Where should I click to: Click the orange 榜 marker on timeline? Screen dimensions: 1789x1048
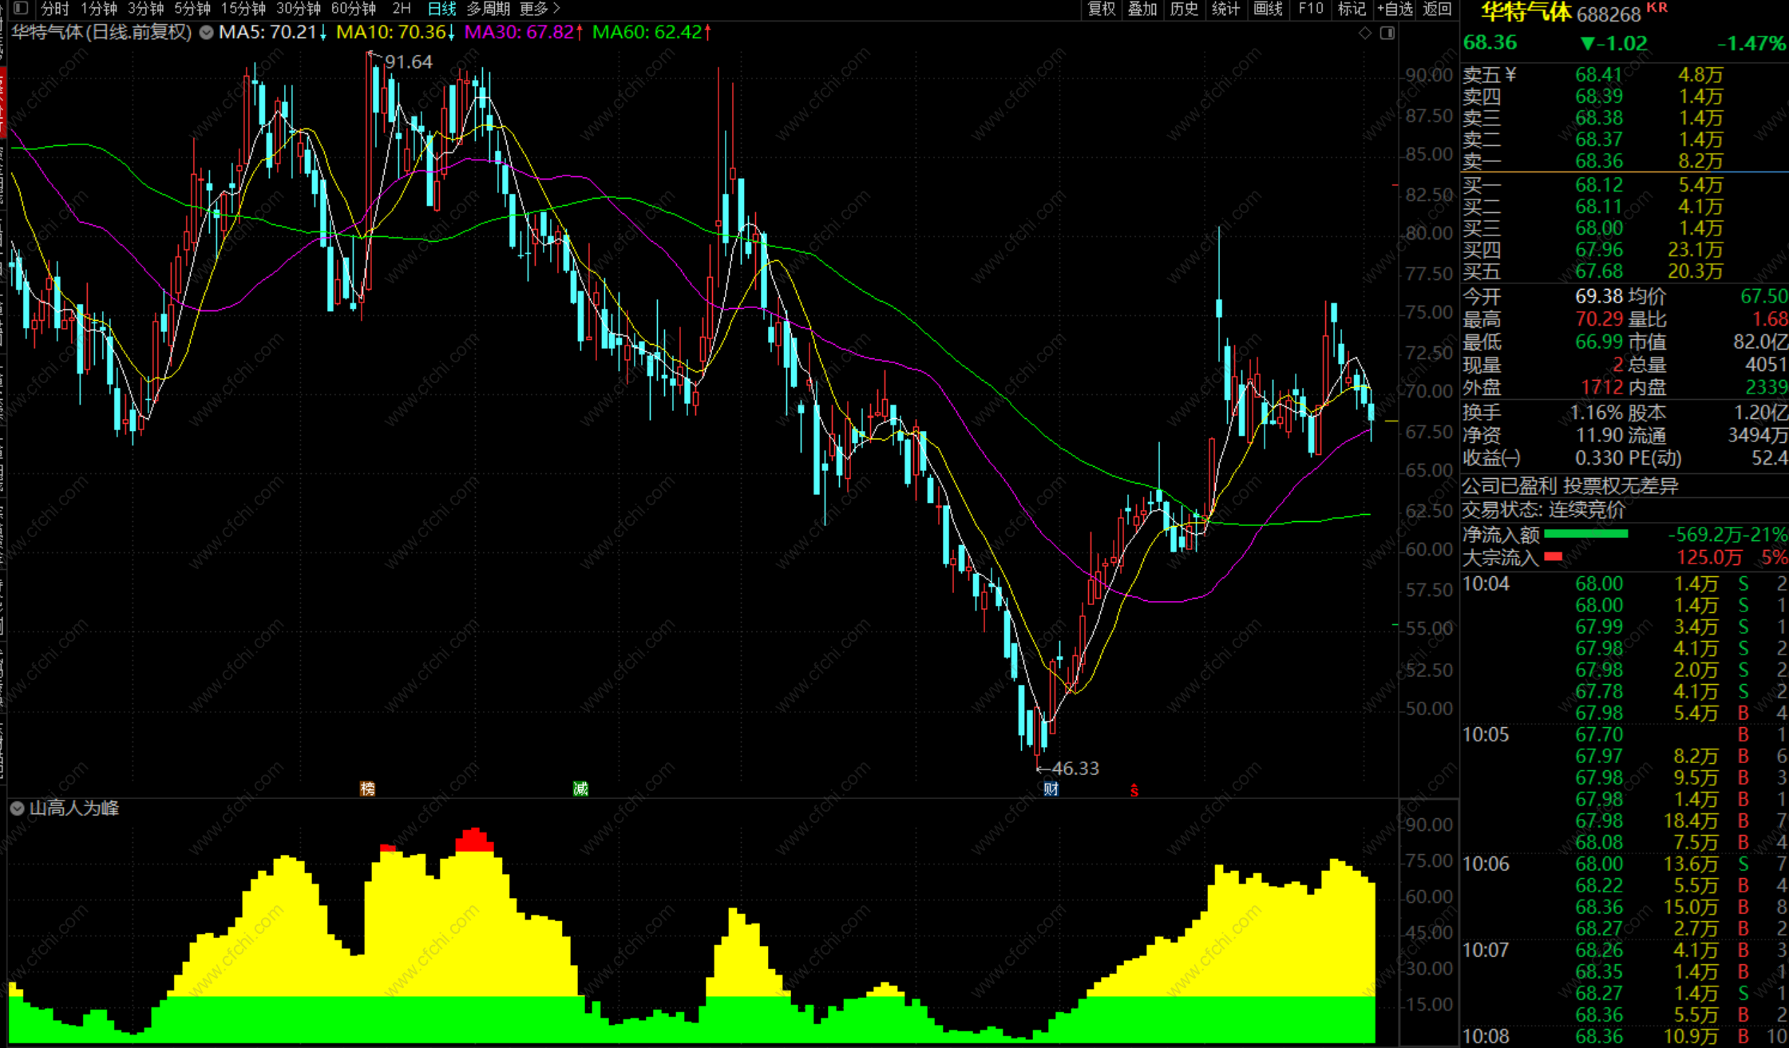(x=367, y=789)
